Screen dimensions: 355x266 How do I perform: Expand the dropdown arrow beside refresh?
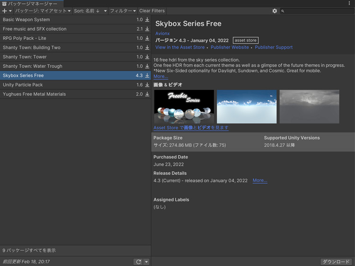[146, 262]
